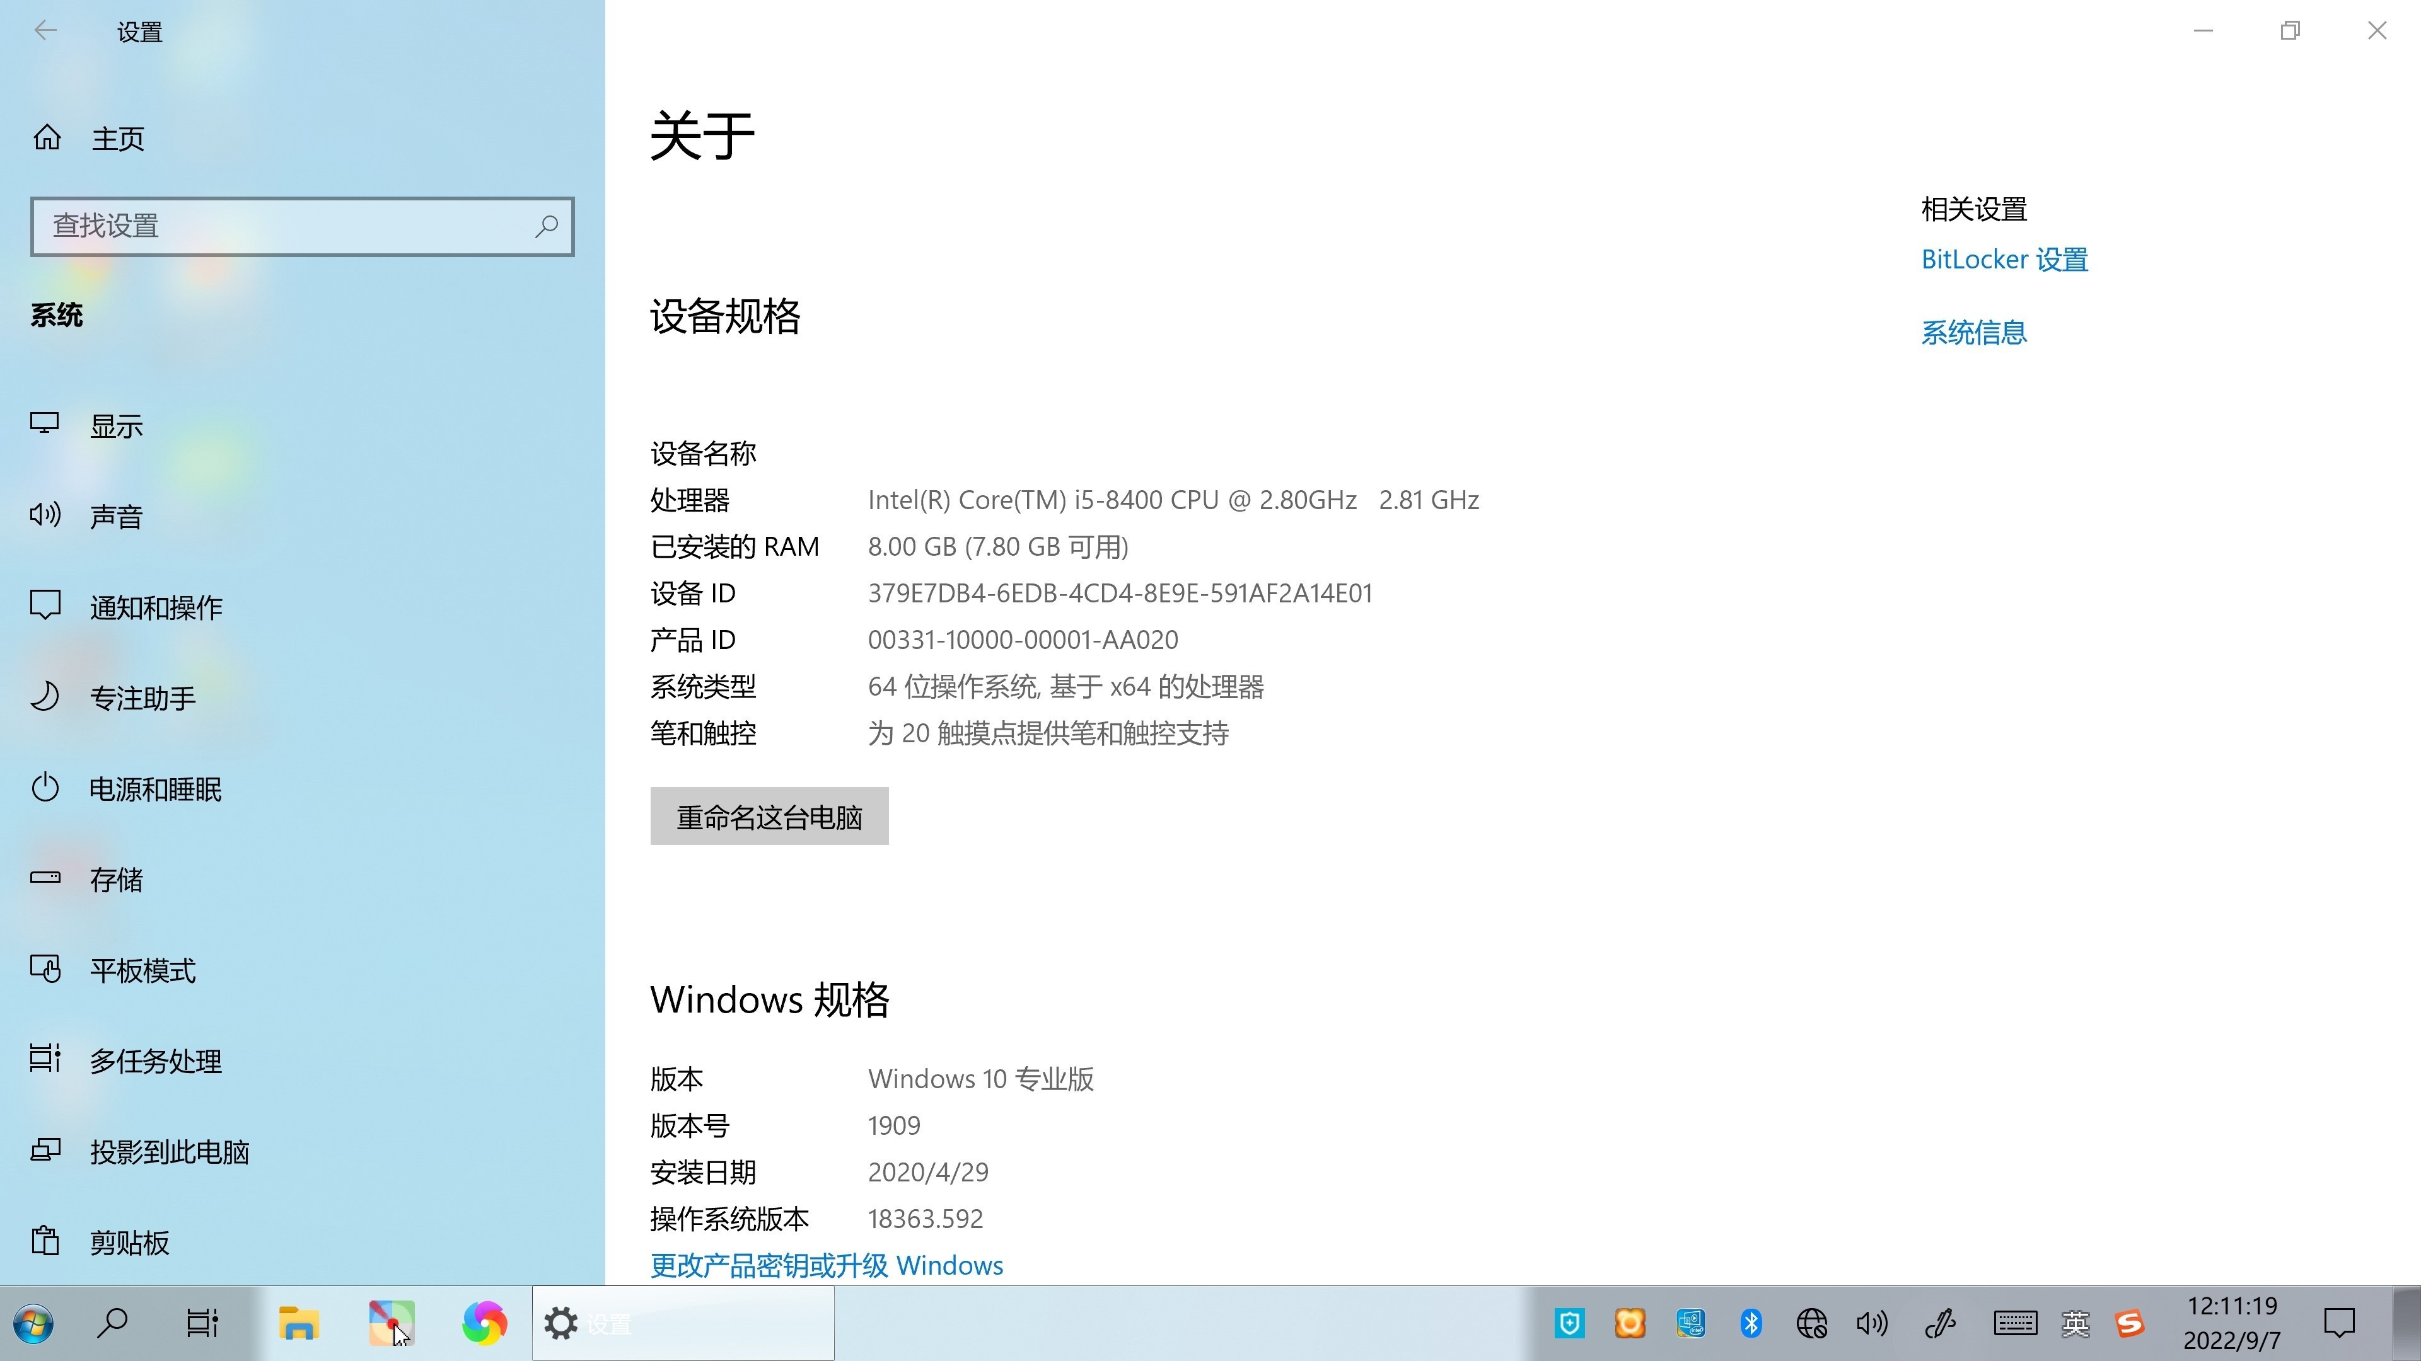
Task: Open the Sogou input method icon
Action: (2128, 1324)
